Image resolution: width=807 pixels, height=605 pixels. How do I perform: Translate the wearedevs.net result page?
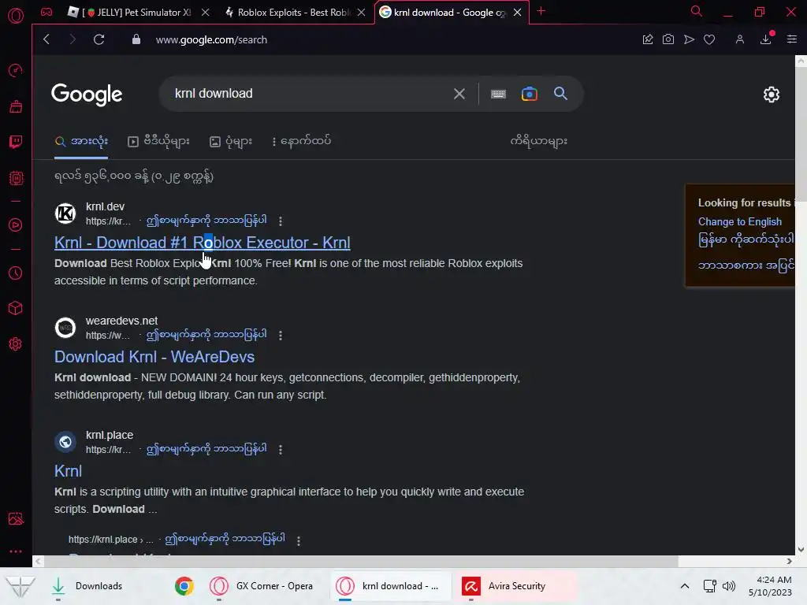click(206, 335)
